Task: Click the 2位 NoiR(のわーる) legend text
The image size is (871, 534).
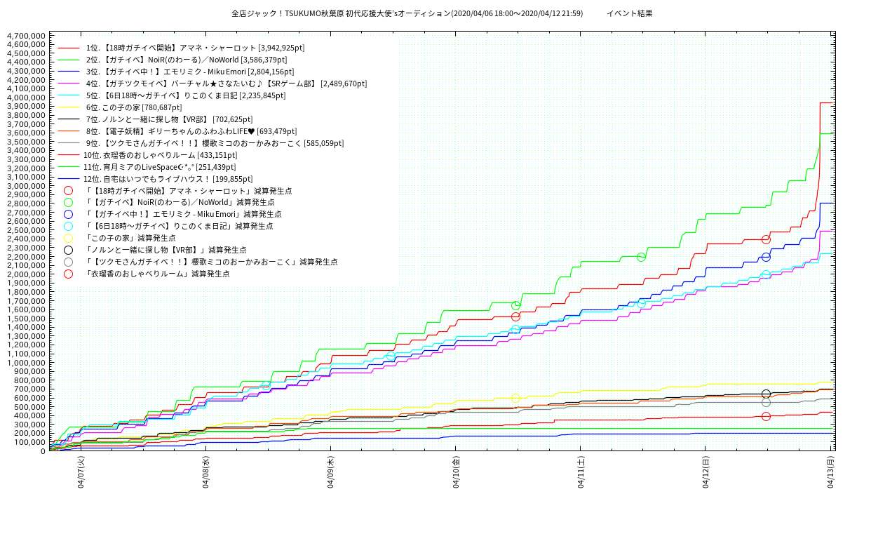Action: tap(186, 60)
